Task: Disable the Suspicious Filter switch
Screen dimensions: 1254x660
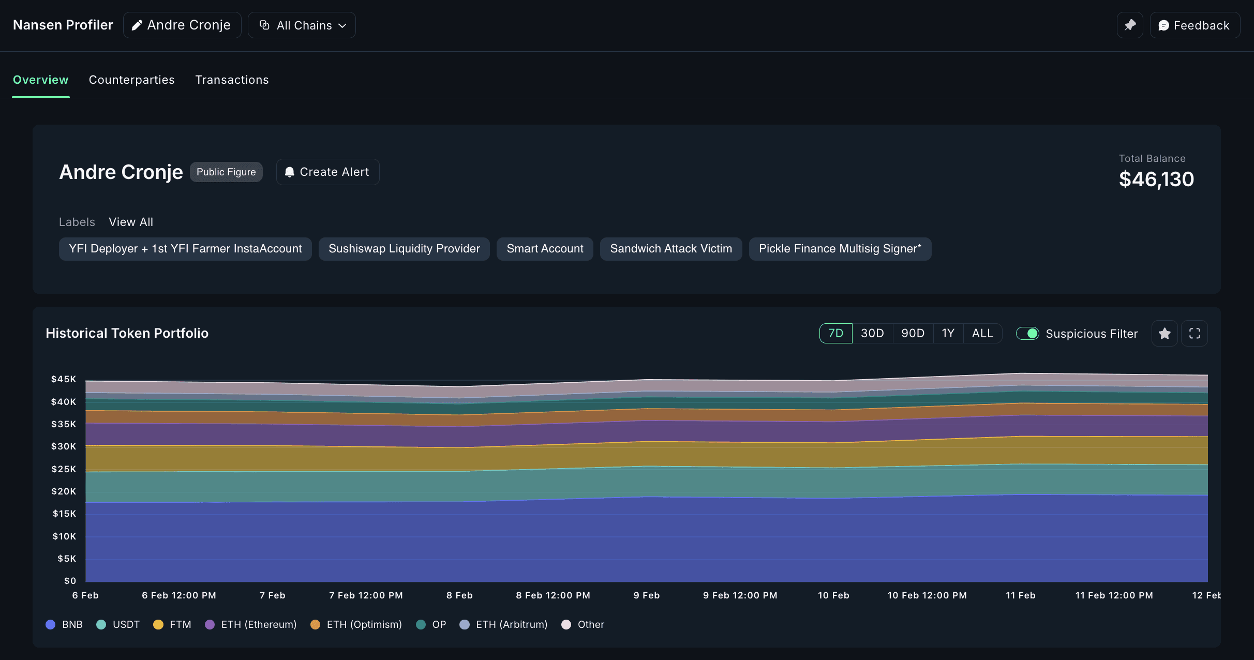Action: coord(1027,334)
